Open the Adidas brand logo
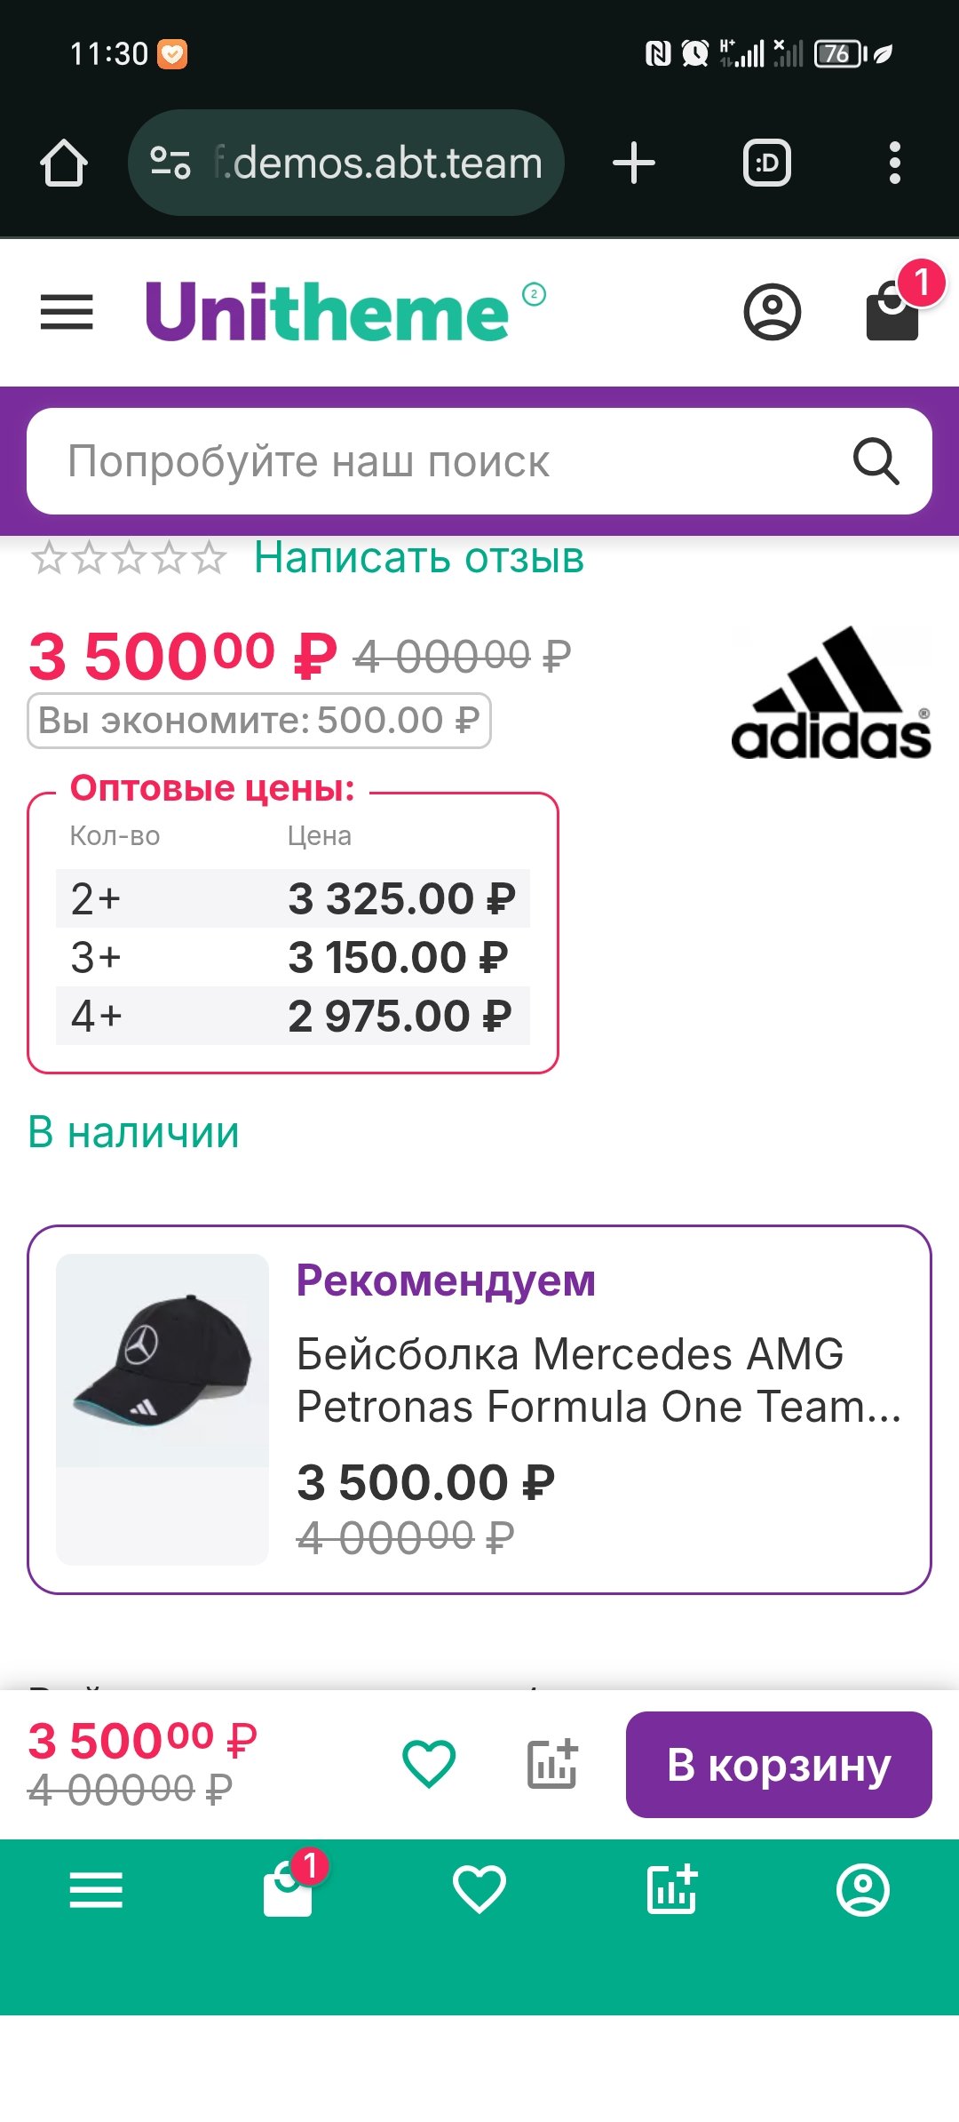 coord(831,693)
